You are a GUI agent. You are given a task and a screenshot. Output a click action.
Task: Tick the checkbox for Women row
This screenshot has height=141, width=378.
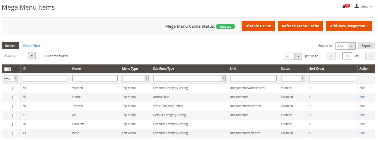click(14, 88)
